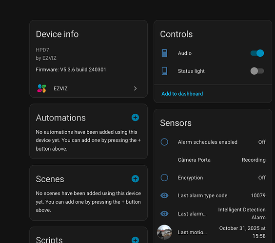The width and height of the screenshot is (275, 243).
Task: Open the Last motion camera thumbnail
Action: [164, 232]
